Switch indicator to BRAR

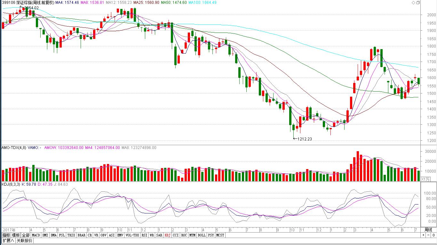click(82, 235)
